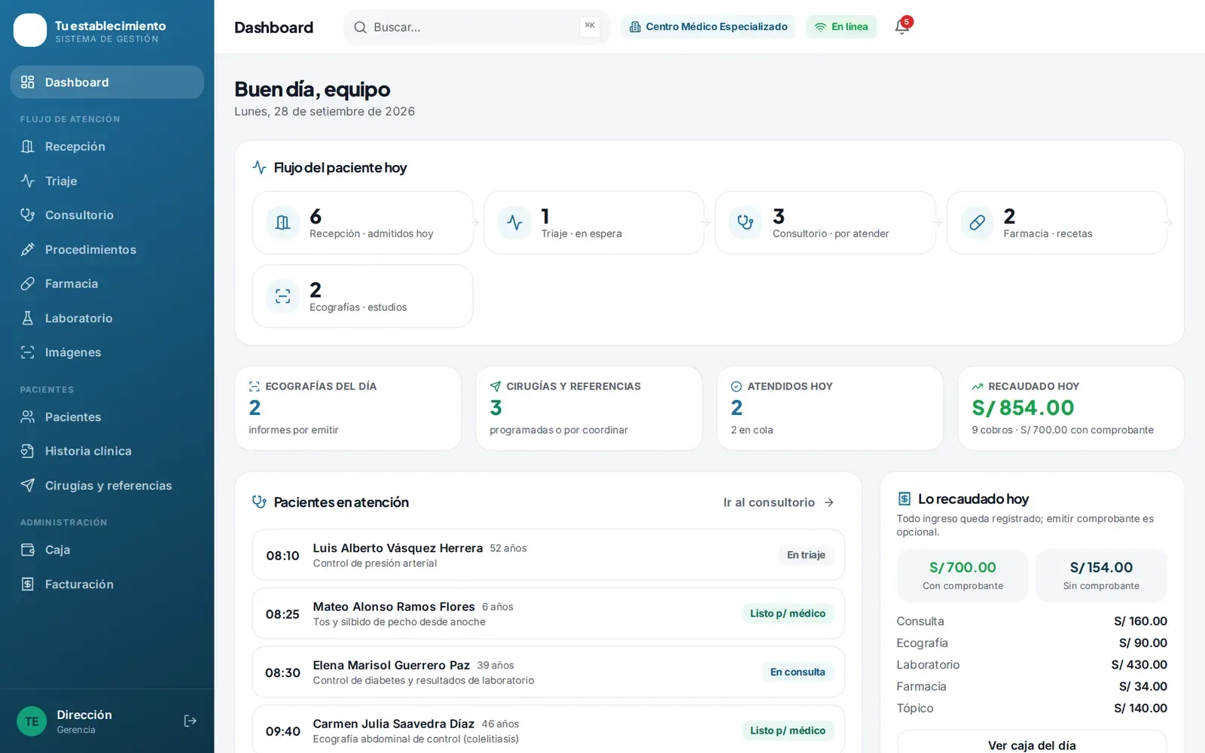Click the Laboratorio S/ 430.00 revenue row
The width and height of the screenshot is (1205, 753).
click(1032, 665)
